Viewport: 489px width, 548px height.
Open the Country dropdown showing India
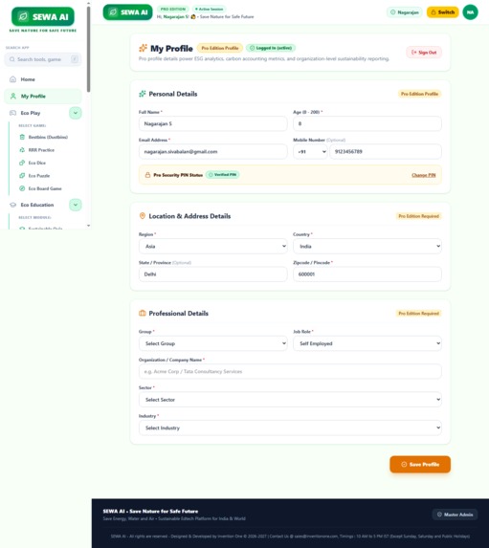pos(367,247)
